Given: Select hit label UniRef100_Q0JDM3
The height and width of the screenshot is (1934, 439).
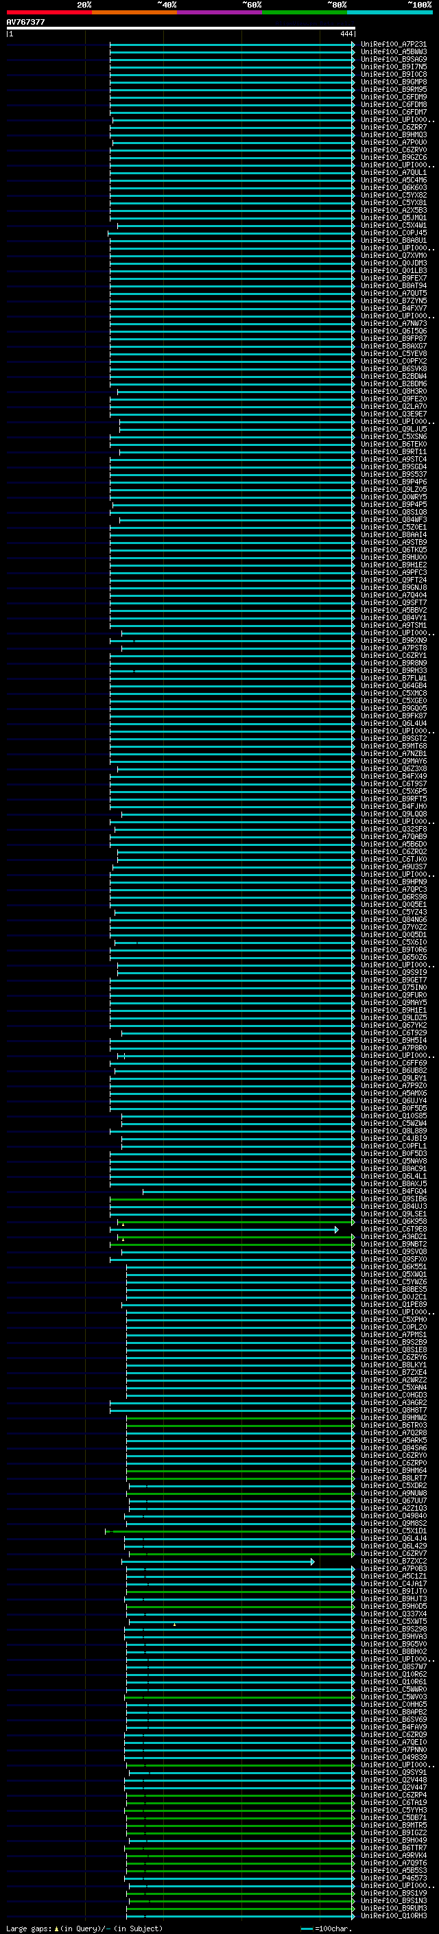Looking at the screenshot, I should click(393, 263).
